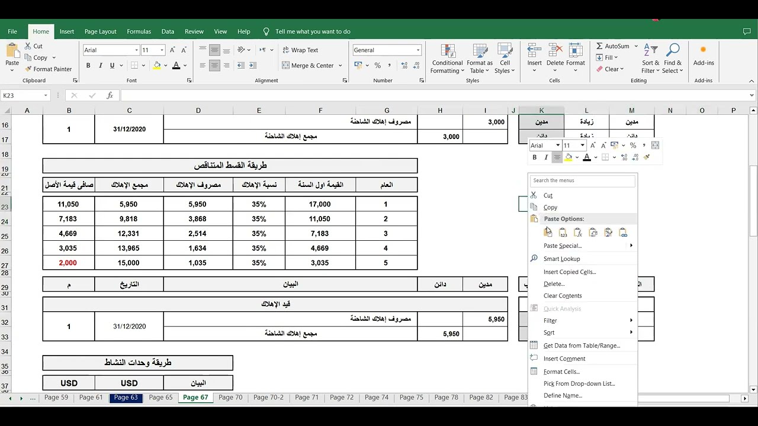Click the Cut scissors in ribbon Clipboard
758x426 pixels.
point(28,46)
